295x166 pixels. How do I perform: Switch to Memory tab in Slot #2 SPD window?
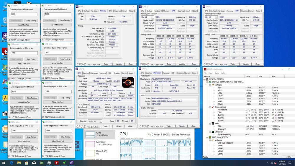[166, 11]
